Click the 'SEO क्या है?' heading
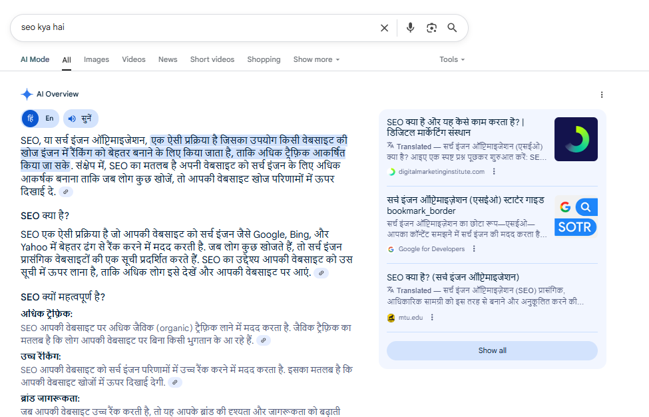This screenshot has width=649, height=417. (x=45, y=216)
